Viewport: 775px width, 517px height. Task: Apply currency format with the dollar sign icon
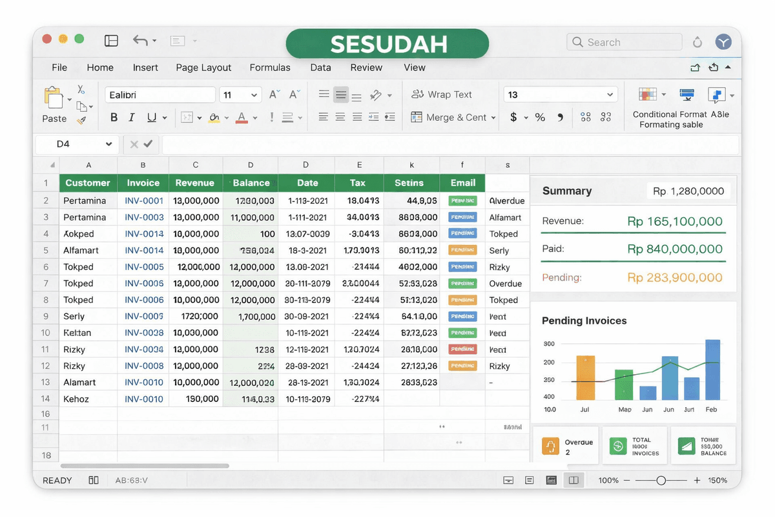click(515, 118)
